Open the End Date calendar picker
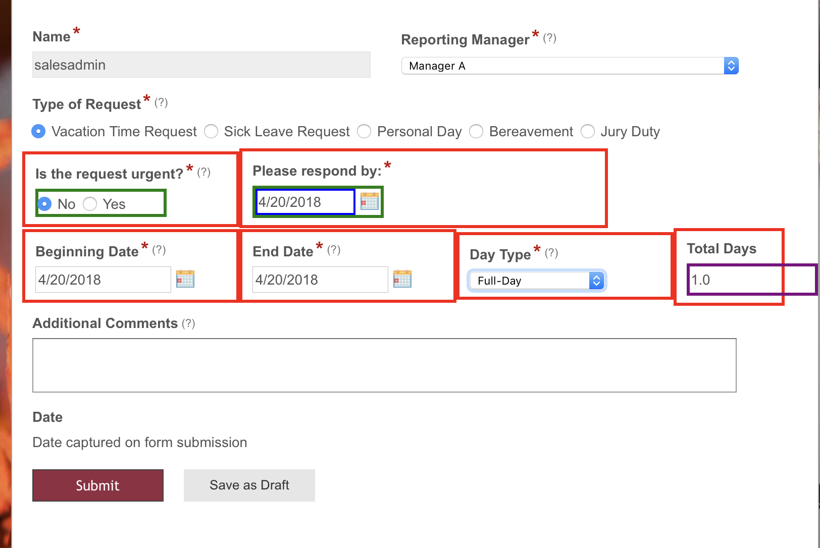 point(402,279)
